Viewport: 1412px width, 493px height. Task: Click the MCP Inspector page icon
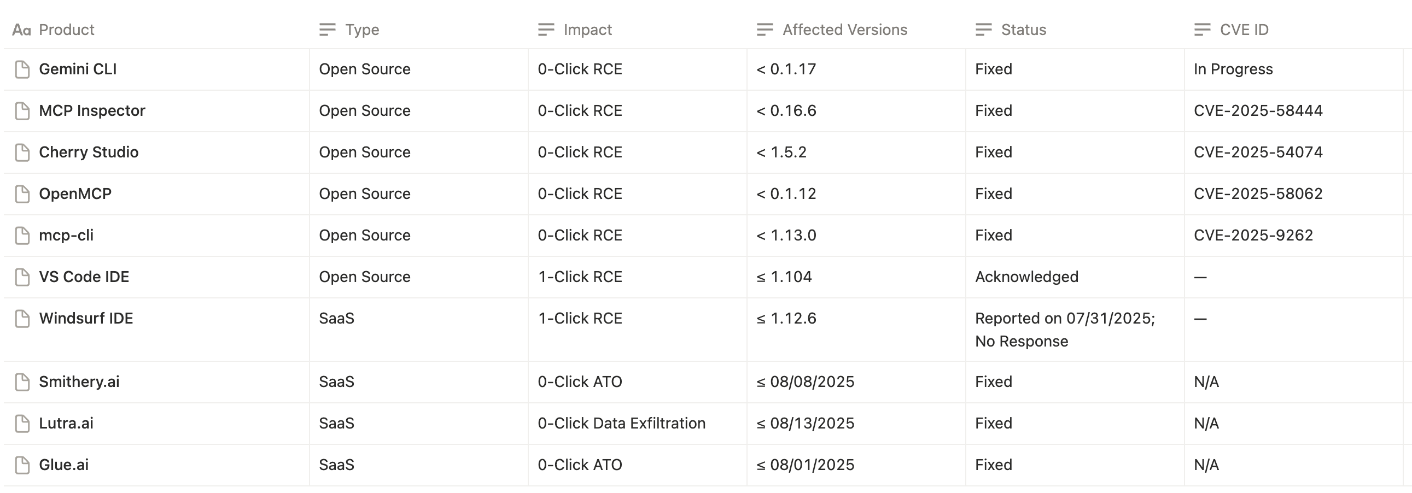[22, 111]
